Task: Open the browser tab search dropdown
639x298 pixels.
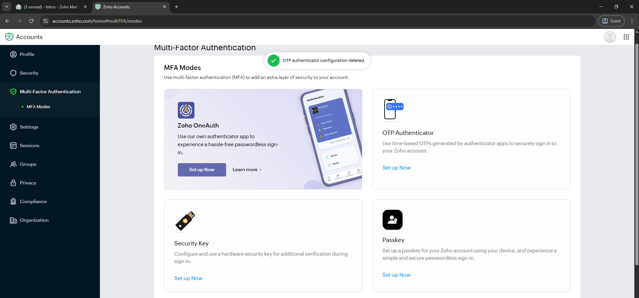Action: [x=7, y=7]
